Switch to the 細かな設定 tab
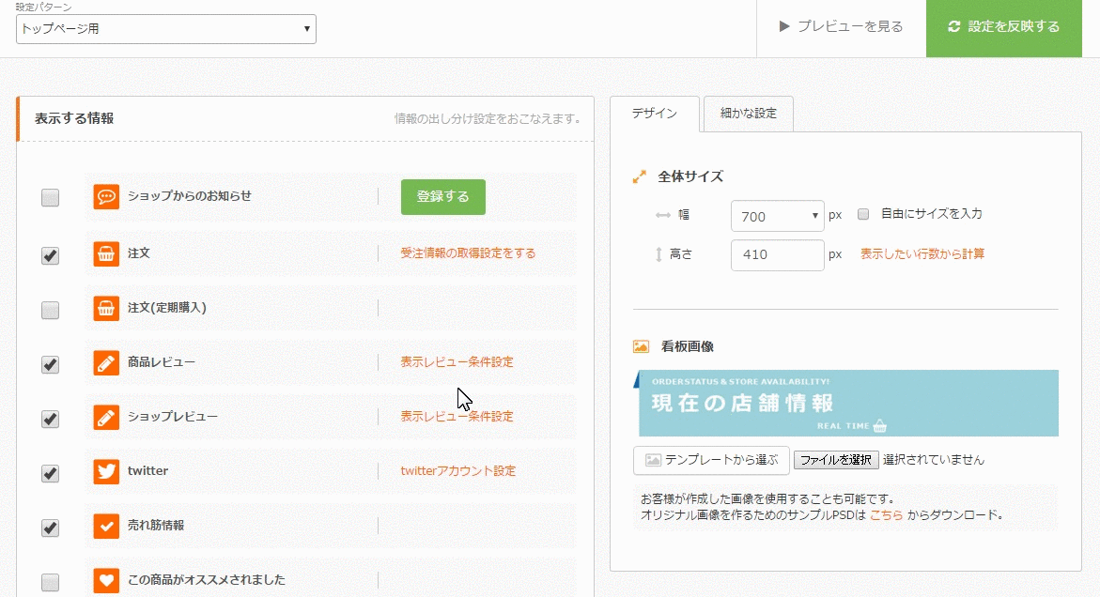The image size is (1100, 597). tap(748, 114)
